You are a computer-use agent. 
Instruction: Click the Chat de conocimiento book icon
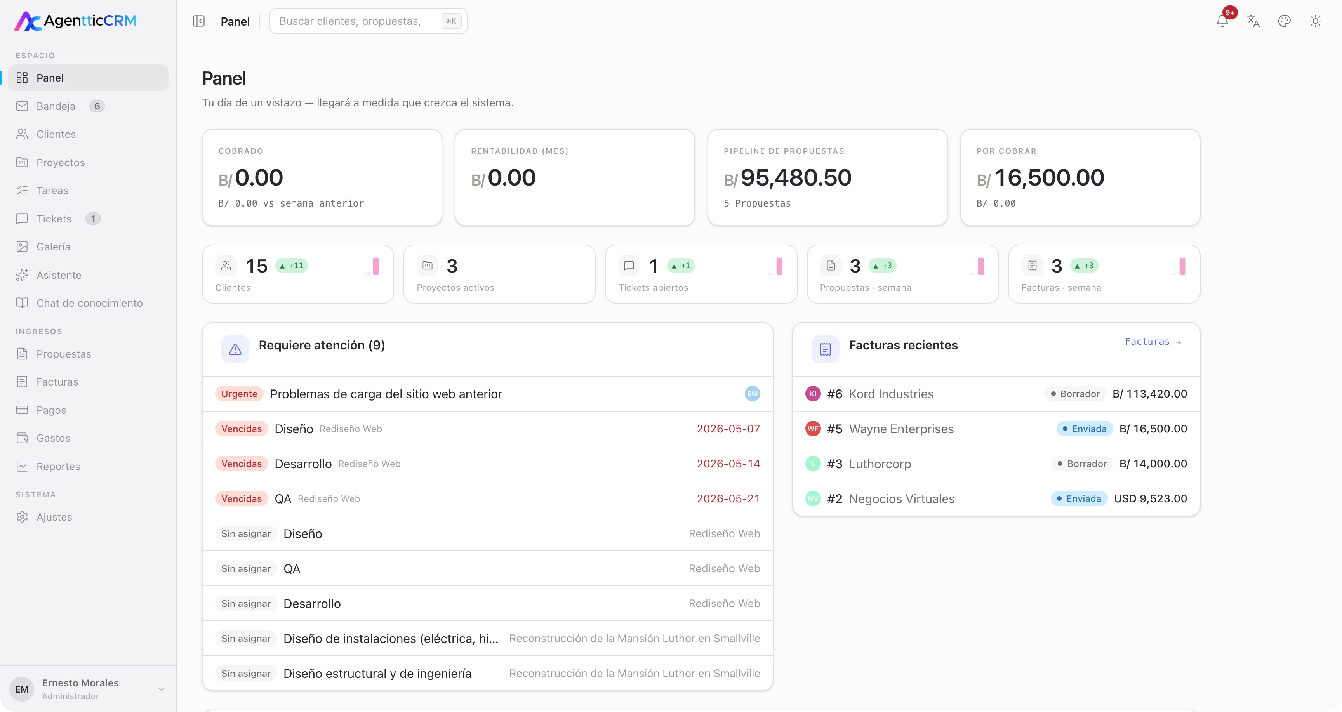pos(22,302)
